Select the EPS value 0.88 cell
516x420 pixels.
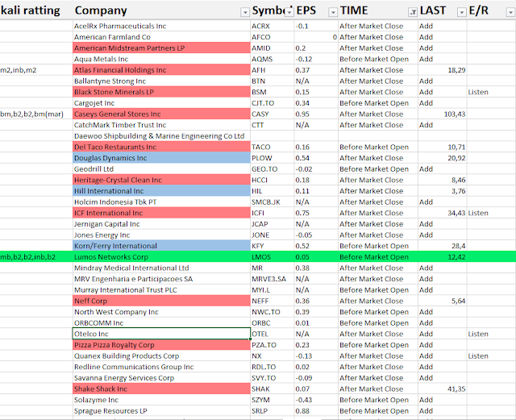tap(316, 411)
